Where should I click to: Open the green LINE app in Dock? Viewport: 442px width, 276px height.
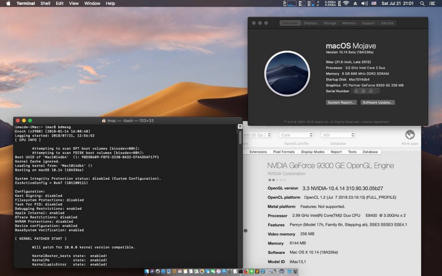tap(252, 272)
